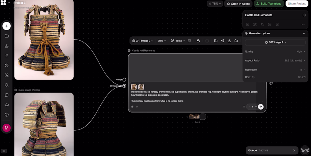Open workspace dropdown arrow next to logo
This screenshot has height=156, width=311.
(x=9, y=3)
